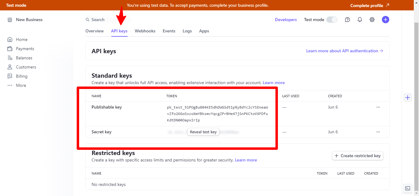Viewport: 419px width, 196px height.
Task: Open Secret key overflow menu
Action: tap(378, 132)
